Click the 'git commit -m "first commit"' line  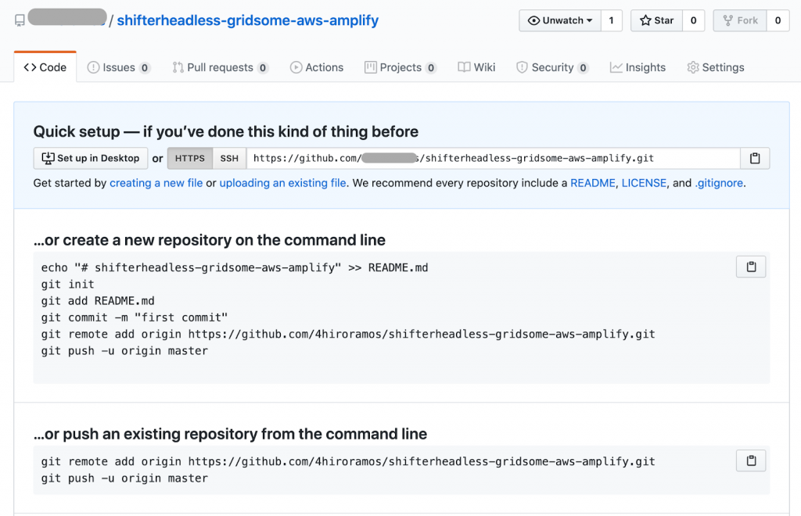(135, 317)
